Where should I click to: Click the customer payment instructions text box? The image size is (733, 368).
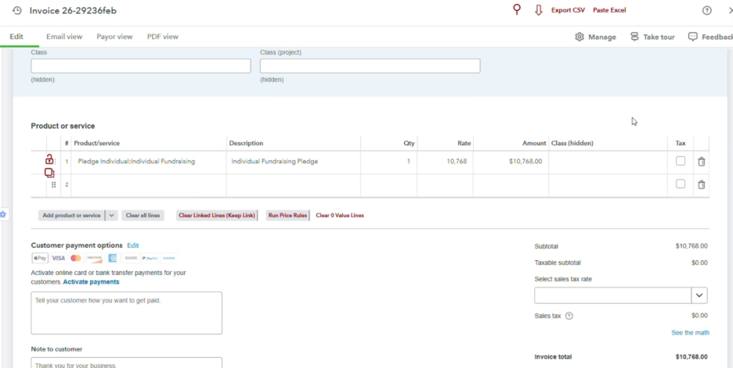pyautogui.click(x=126, y=313)
